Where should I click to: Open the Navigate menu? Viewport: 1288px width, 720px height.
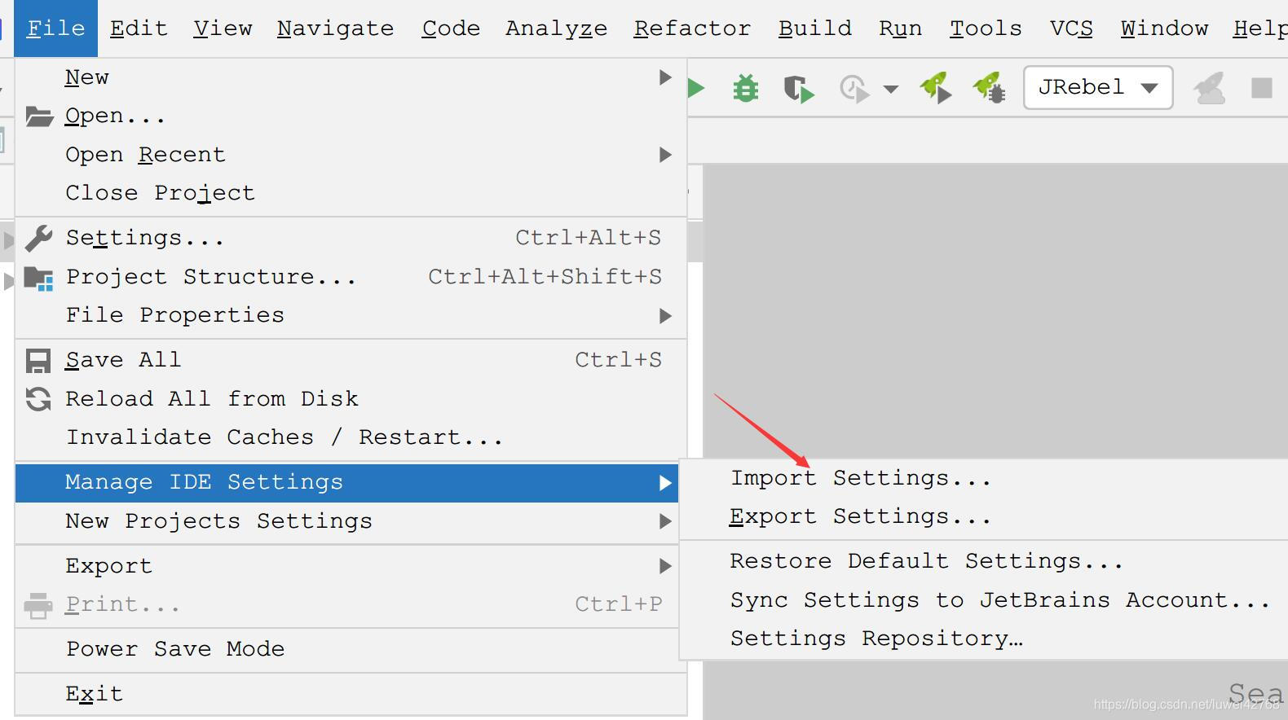[335, 29]
